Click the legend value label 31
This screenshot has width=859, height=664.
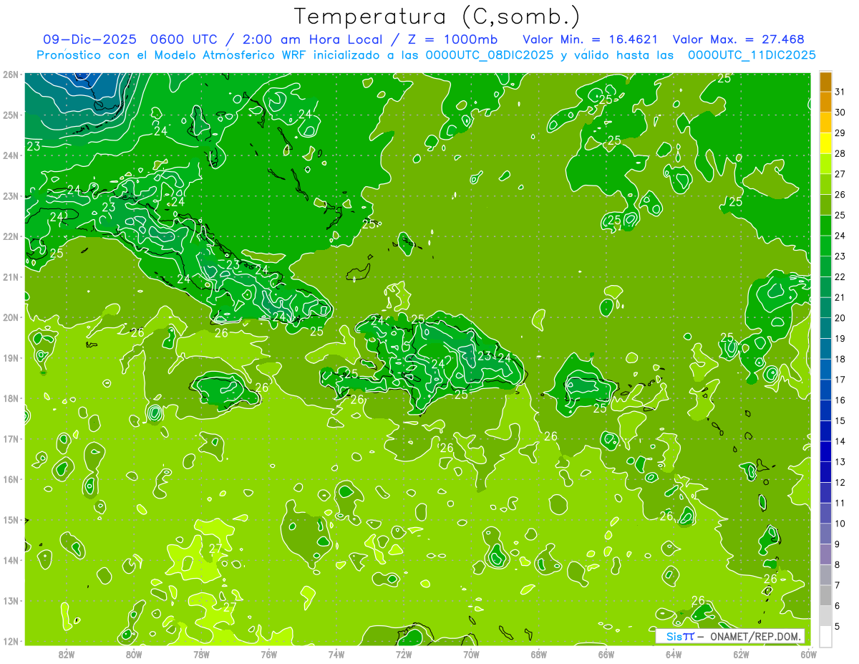840,92
